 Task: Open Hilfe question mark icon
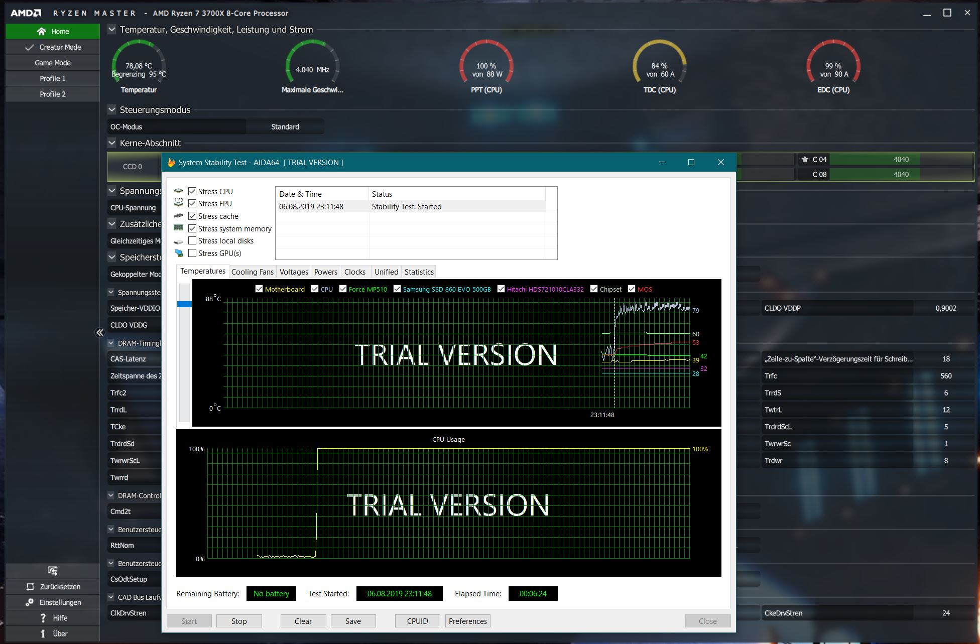pos(43,618)
